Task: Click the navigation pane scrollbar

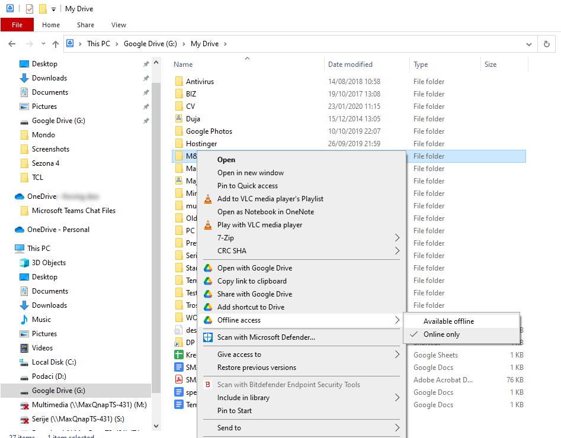Action: pos(156,237)
